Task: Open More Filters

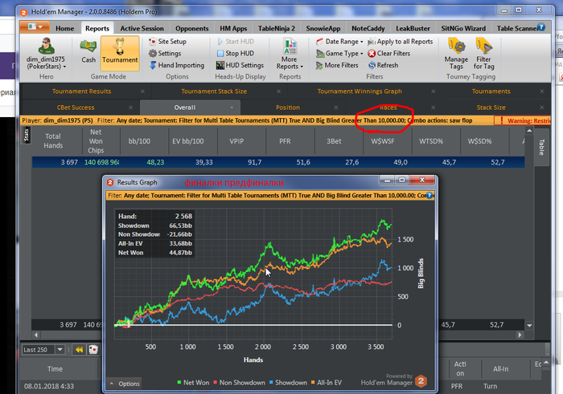Action: tap(337, 65)
